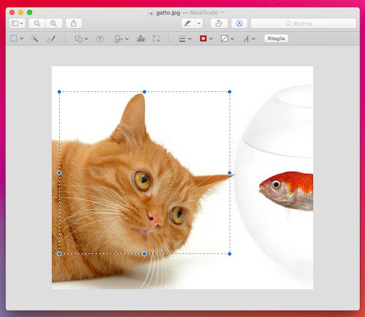Click the top-left selection handle
Image resolution: width=365 pixels, height=317 pixels.
[x=59, y=92]
